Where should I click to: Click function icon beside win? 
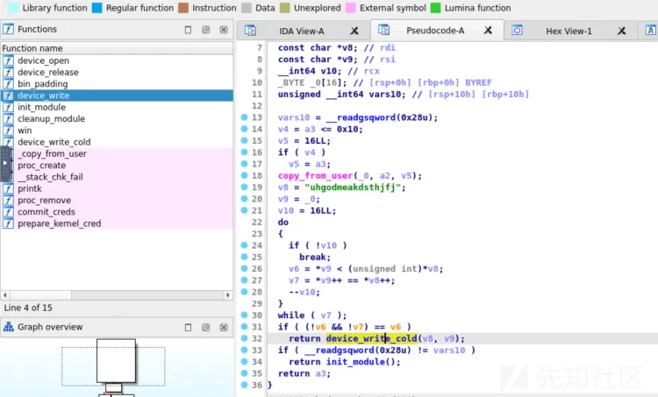[8, 131]
